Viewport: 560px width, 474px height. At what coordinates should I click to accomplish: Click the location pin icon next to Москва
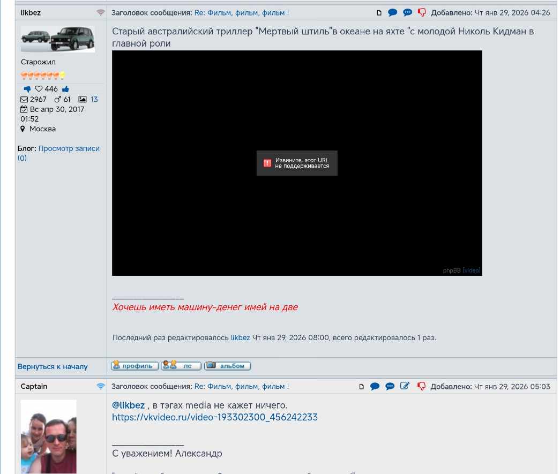pyautogui.click(x=21, y=129)
